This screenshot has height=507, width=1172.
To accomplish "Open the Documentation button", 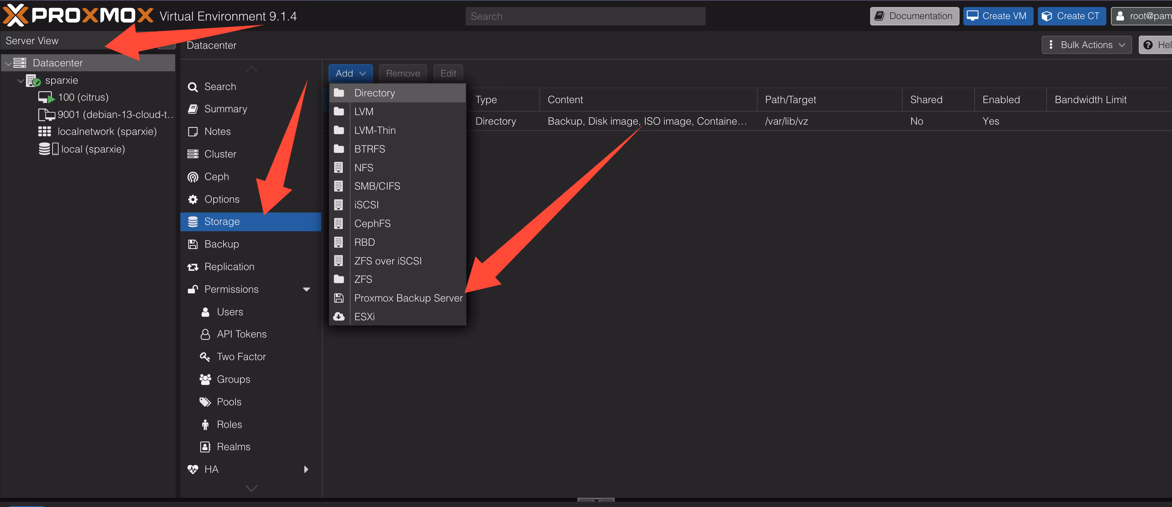I will (x=914, y=16).
